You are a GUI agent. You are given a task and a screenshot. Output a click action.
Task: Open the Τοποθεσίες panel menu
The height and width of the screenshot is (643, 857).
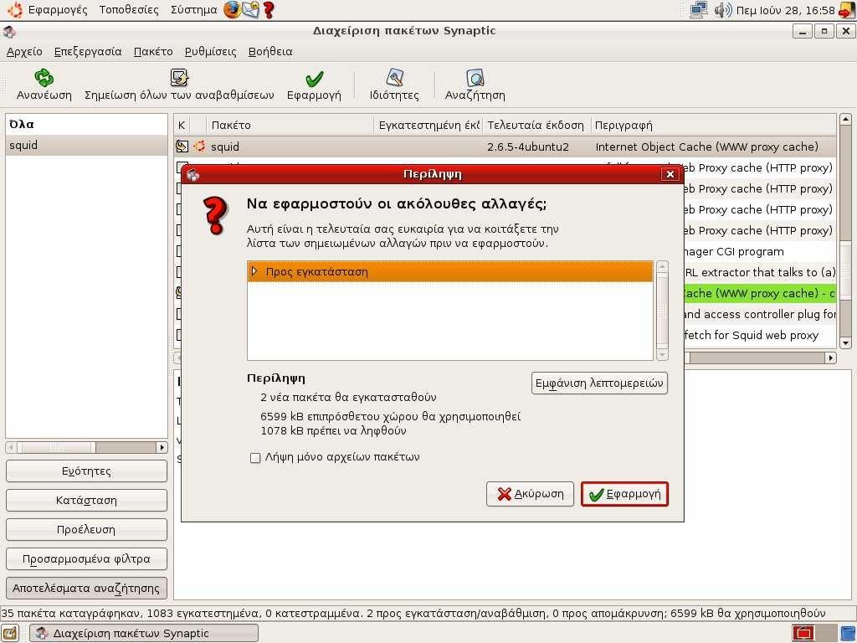click(128, 10)
